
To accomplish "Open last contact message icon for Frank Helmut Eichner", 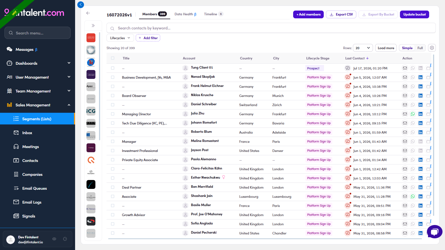I will 348,86.
